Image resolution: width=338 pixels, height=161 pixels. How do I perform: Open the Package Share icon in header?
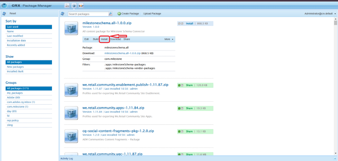(81, 6)
